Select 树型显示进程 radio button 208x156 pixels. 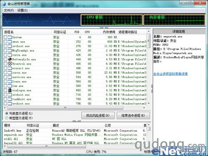tap(7, 118)
